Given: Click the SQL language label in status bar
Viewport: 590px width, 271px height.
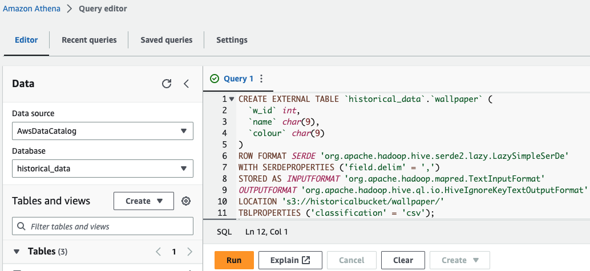Looking at the screenshot, I should click(x=225, y=232).
